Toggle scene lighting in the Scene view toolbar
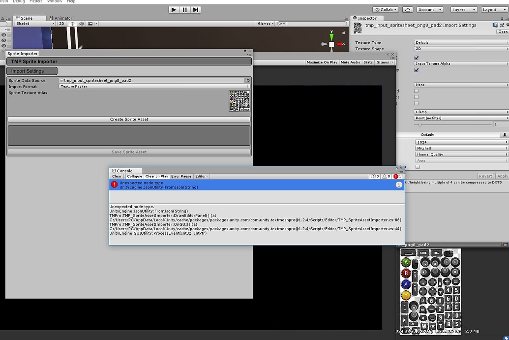The image size is (509, 340). (72, 23)
